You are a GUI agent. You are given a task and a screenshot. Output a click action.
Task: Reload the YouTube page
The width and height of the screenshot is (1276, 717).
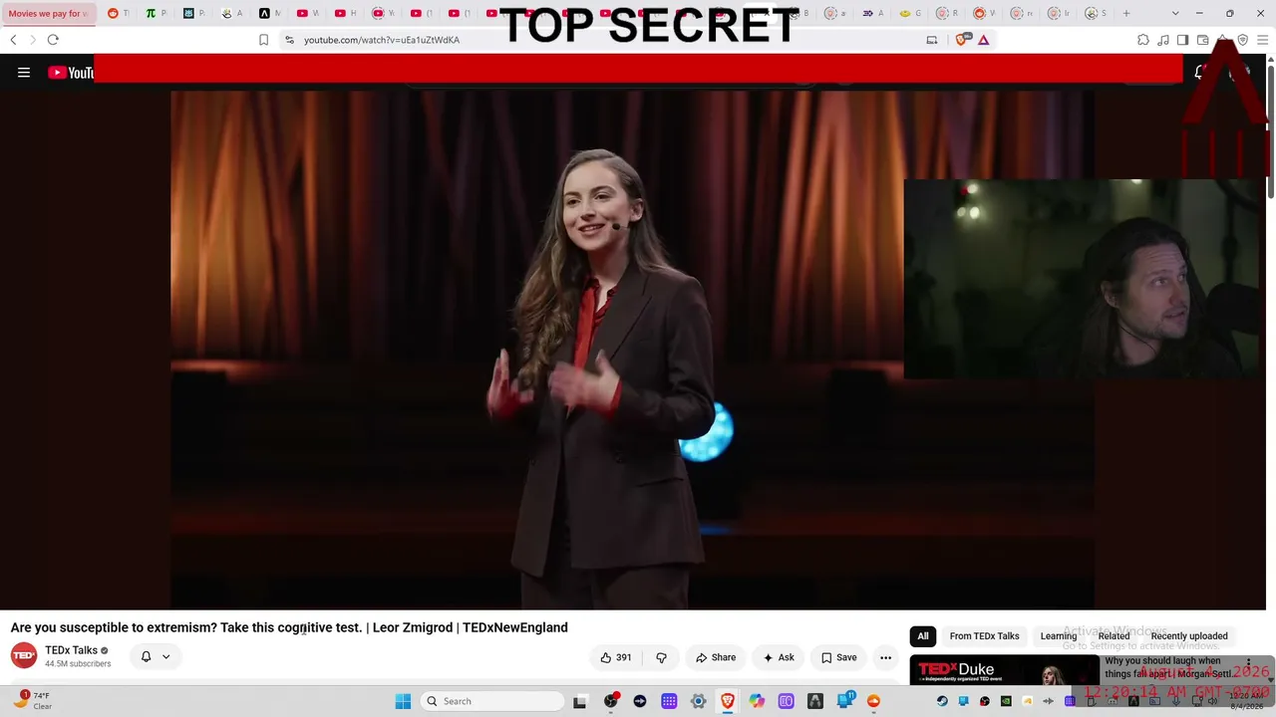coord(53,40)
